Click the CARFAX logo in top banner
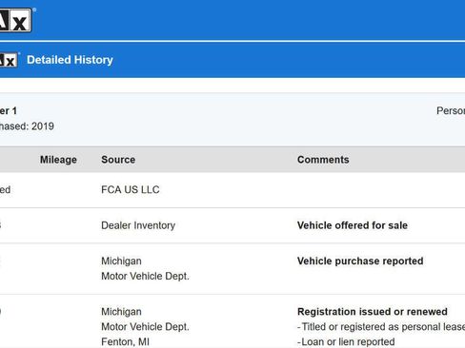This screenshot has height=348, width=465. [15, 20]
